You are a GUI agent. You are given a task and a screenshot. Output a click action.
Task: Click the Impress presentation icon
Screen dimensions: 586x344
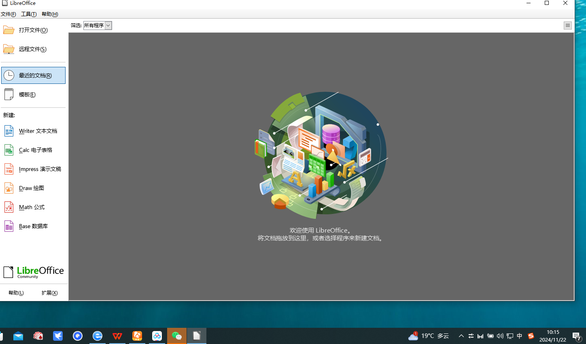(9, 169)
